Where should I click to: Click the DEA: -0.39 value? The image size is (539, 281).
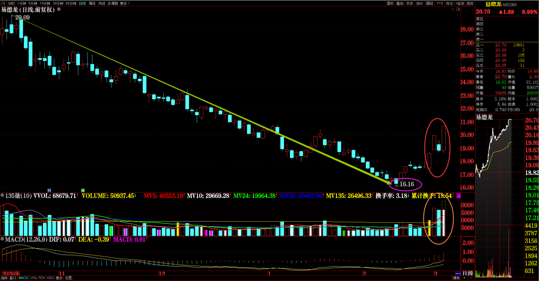[x=94, y=239]
